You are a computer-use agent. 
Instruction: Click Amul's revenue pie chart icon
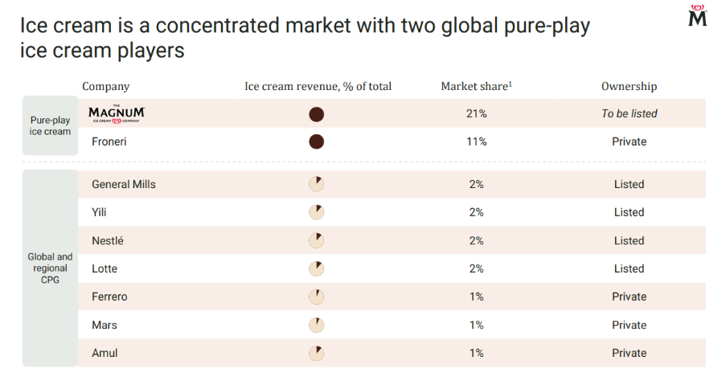316,354
